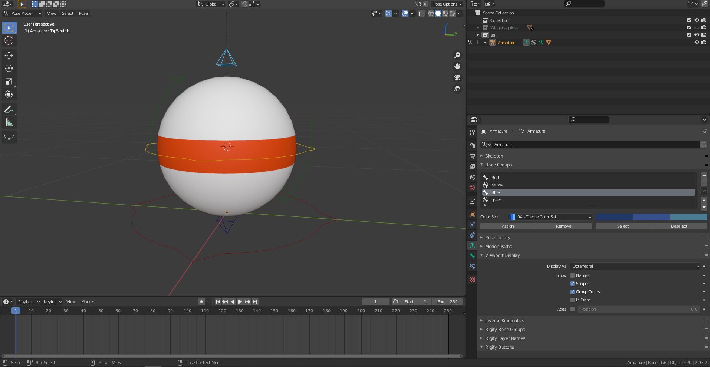Open the Display As dropdown showing Octahedral

pos(634,266)
